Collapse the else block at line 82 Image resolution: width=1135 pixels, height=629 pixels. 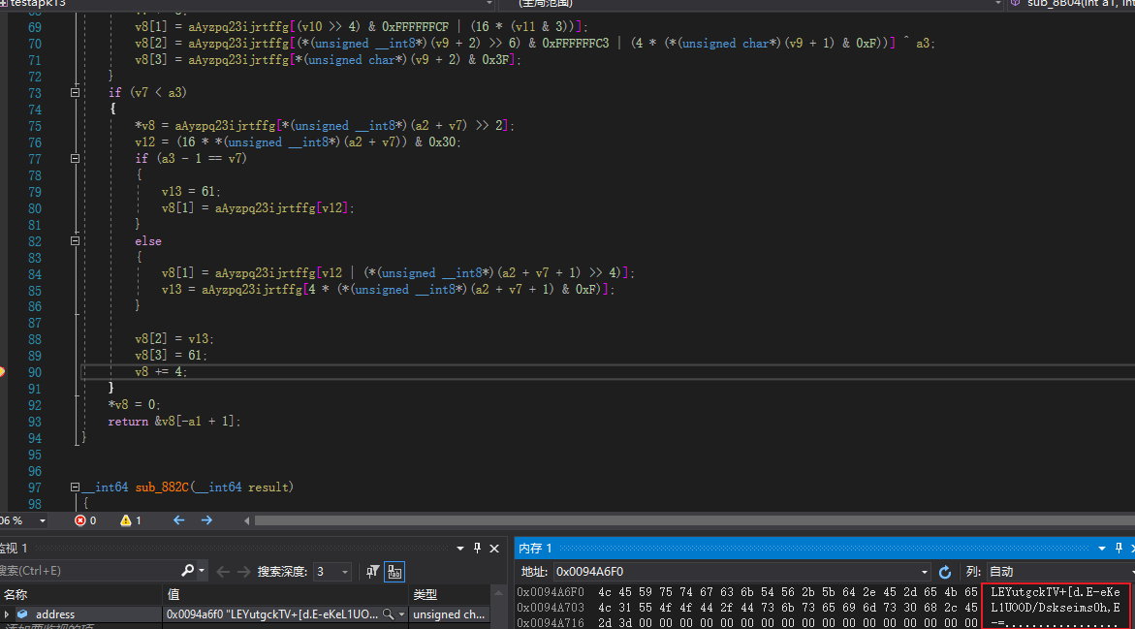click(75, 241)
